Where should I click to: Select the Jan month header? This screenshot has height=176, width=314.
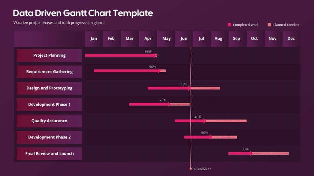[94, 39]
